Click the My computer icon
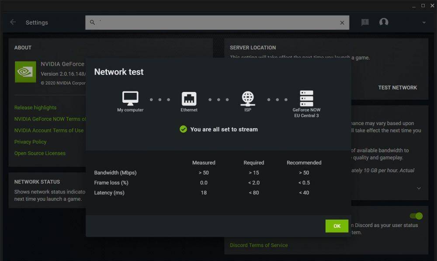 (x=130, y=98)
